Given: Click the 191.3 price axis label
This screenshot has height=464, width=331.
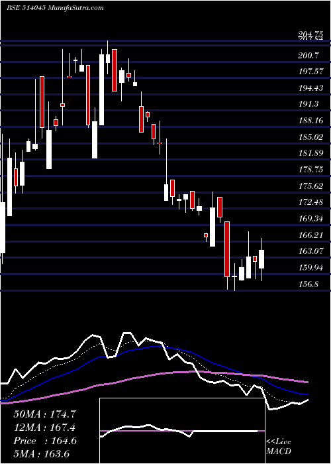Looking at the screenshot, I should pyautogui.click(x=308, y=104).
